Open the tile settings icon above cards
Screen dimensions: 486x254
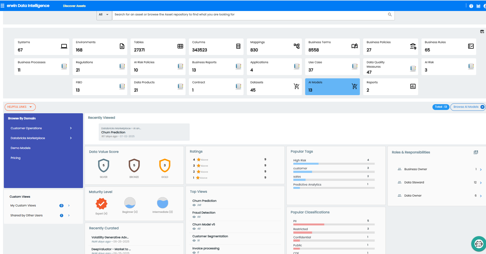tap(482, 32)
